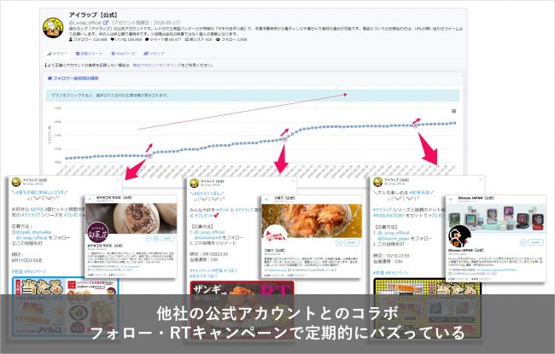Click avatar icon in middle tweet popup
The height and width of the screenshot is (354, 555).
[196, 183]
